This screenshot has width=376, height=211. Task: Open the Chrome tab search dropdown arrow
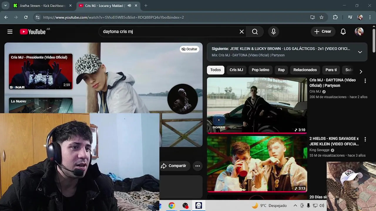(5, 6)
